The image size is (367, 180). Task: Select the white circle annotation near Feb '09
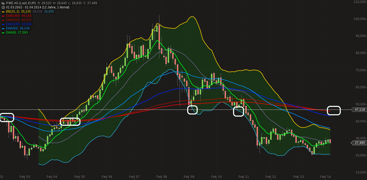pyautogui.click(x=192, y=110)
